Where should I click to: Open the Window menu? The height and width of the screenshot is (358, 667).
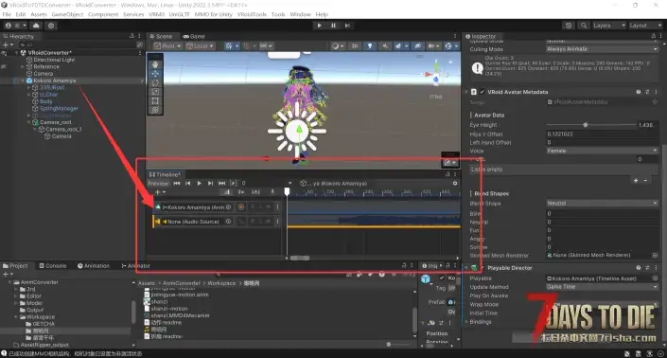coord(300,14)
